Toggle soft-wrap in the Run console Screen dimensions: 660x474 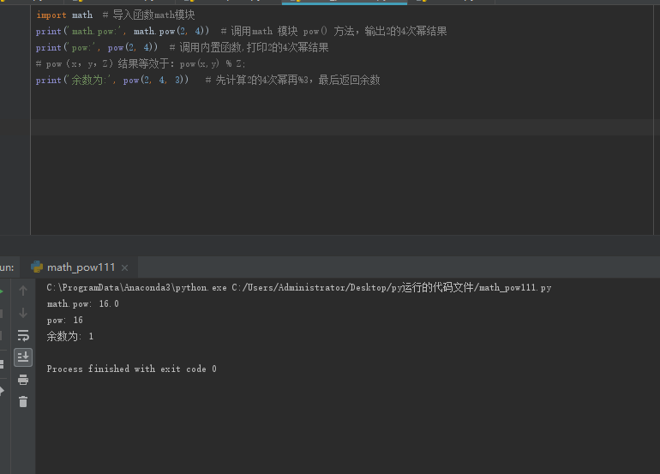coord(23,335)
